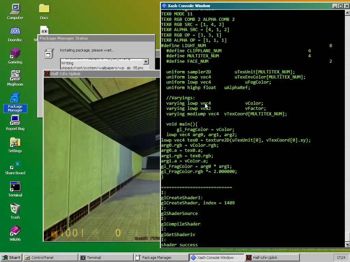Viewport: 350px width, 262px height.
Task: Click the 'glShaderSource' console line
Action: pos(179,214)
